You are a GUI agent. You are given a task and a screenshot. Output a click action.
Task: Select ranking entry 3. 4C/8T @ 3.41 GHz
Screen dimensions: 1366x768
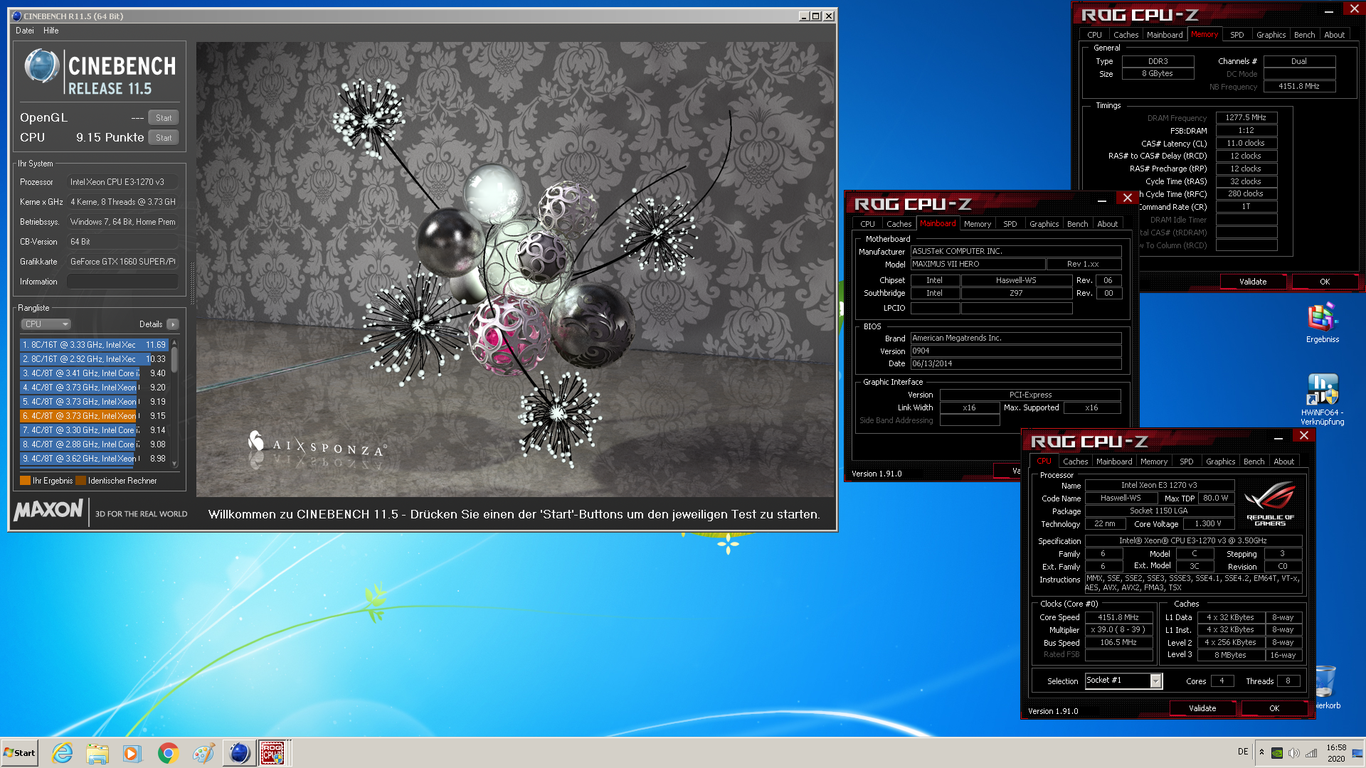[94, 373]
